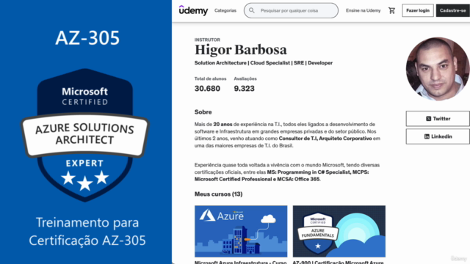
Task: Open the Azure Fundamentals course thumbnail
Action: (339, 231)
